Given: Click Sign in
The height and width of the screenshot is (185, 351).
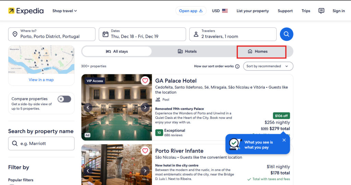Looking at the screenshot, I should click(338, 11).
